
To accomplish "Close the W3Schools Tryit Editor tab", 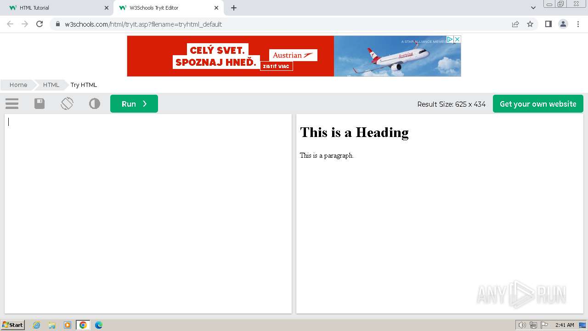I will (216, 8).
